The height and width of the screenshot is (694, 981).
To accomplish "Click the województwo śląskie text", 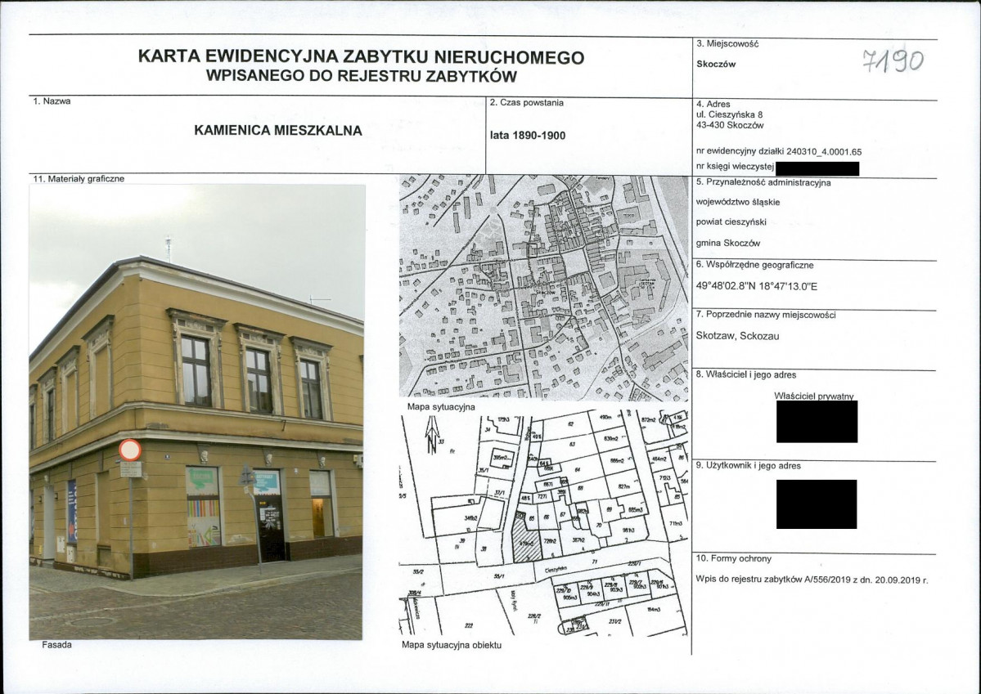I will (737, 202).
